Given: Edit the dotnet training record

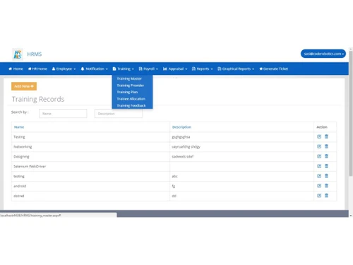Looking at the screenshot, I should pyautogui.click(x=319, y=196).
